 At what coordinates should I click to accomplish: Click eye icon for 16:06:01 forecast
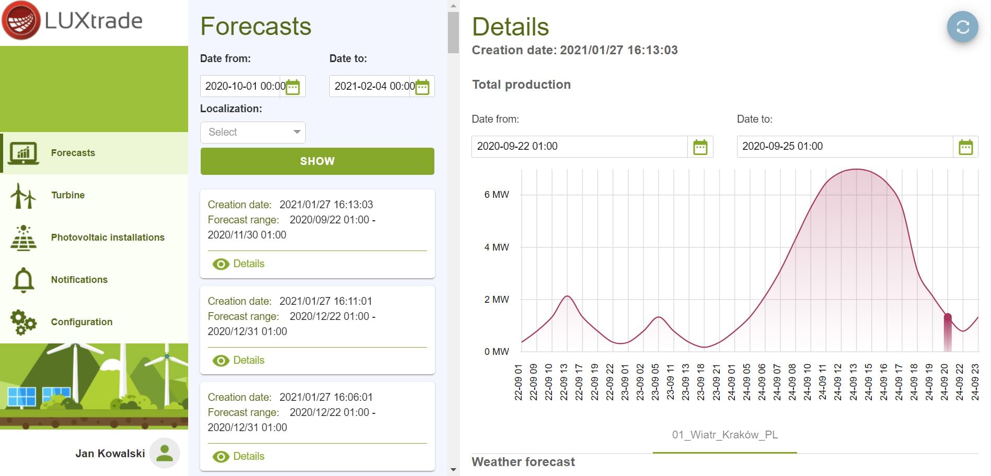click(221, 457)
